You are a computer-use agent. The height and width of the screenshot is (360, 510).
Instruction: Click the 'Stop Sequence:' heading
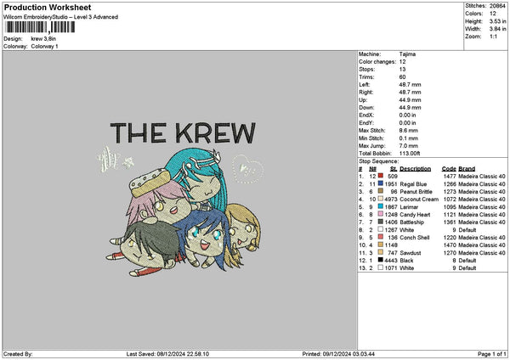coord(378,161)
